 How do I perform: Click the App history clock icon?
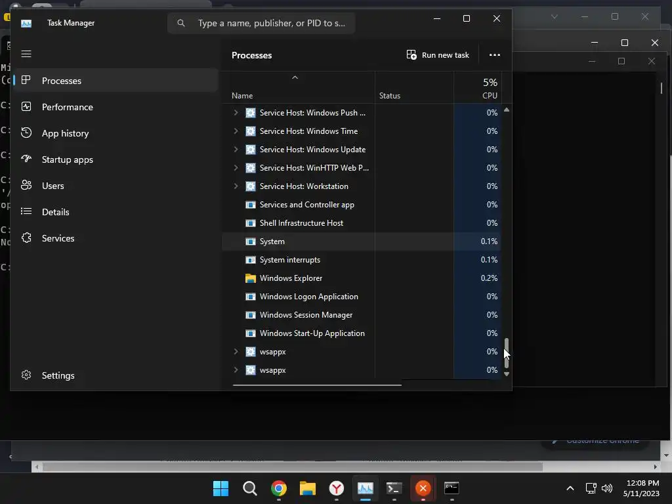click(x=26, y=133)
